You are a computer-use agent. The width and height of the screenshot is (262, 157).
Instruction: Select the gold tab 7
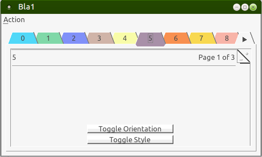[x=201, y=38]
